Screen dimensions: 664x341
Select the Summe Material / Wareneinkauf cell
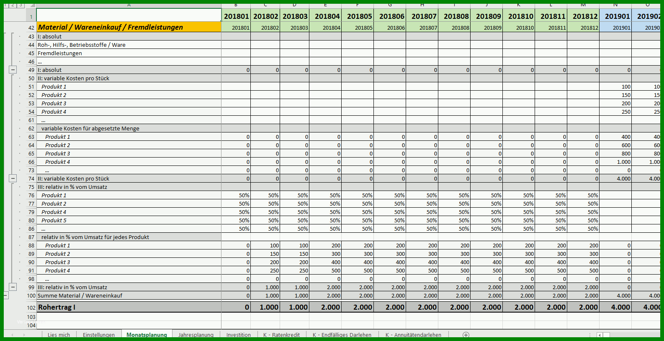[x=129, y=295]
